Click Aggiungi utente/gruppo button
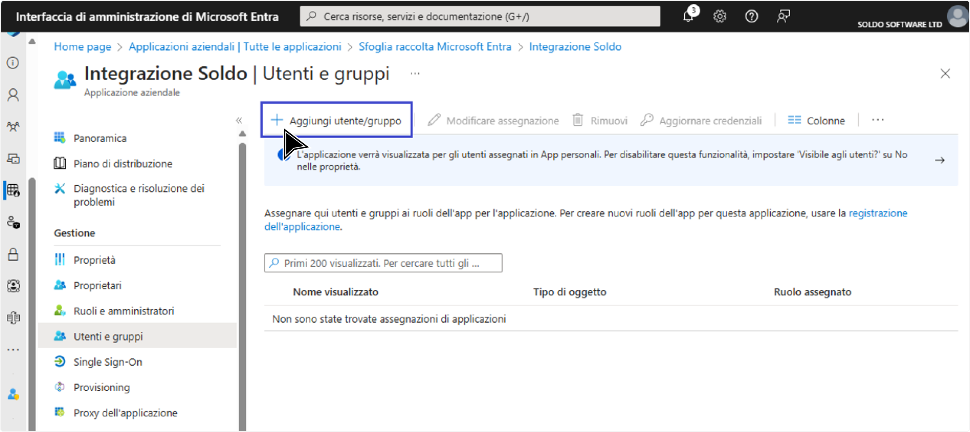Screen dimensions: 970x432 (336, 120)
